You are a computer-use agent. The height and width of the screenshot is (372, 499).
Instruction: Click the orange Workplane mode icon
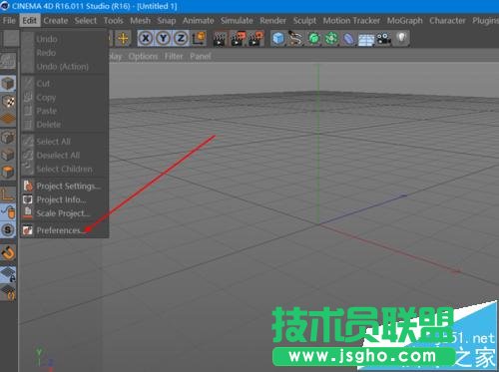point(8,119)
